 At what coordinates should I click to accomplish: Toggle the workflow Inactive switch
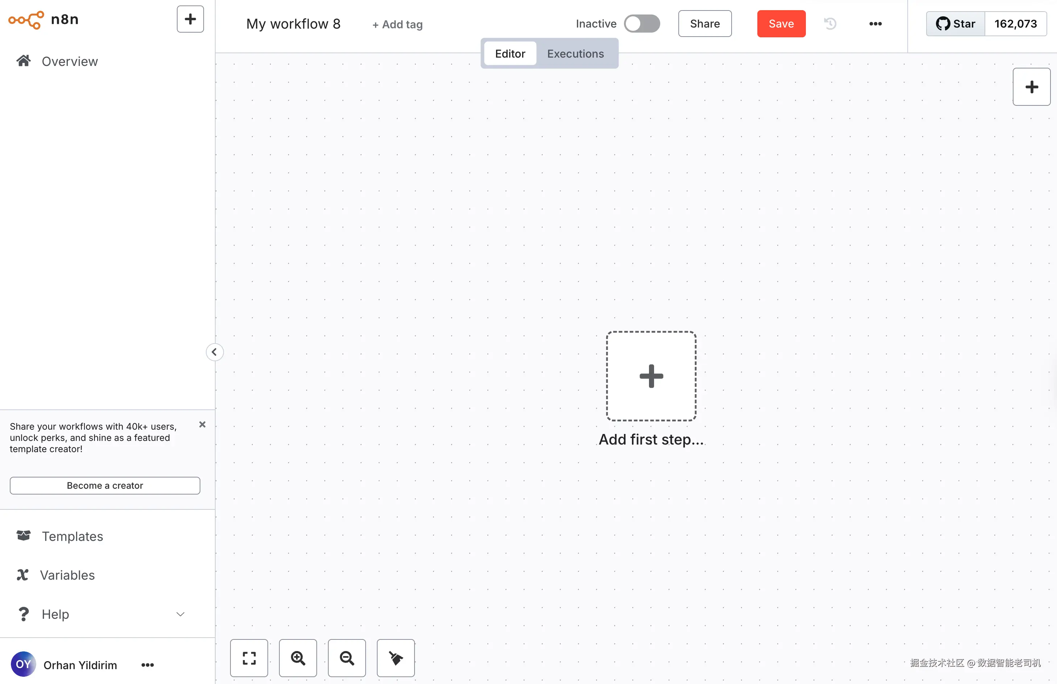tap(641, 24)
